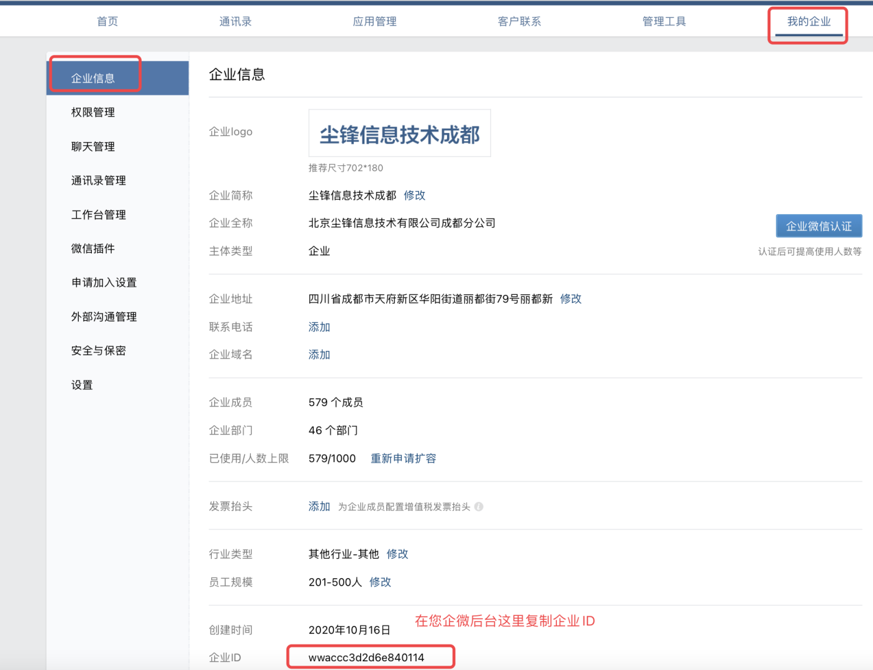The image size is (873, 670).
Task: Go to 通讯录管理 in the sidebar
Action: pos(99,181)
